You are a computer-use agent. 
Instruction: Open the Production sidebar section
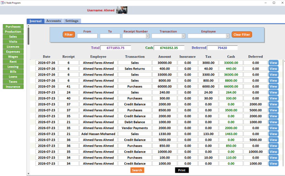coord(13,32)
